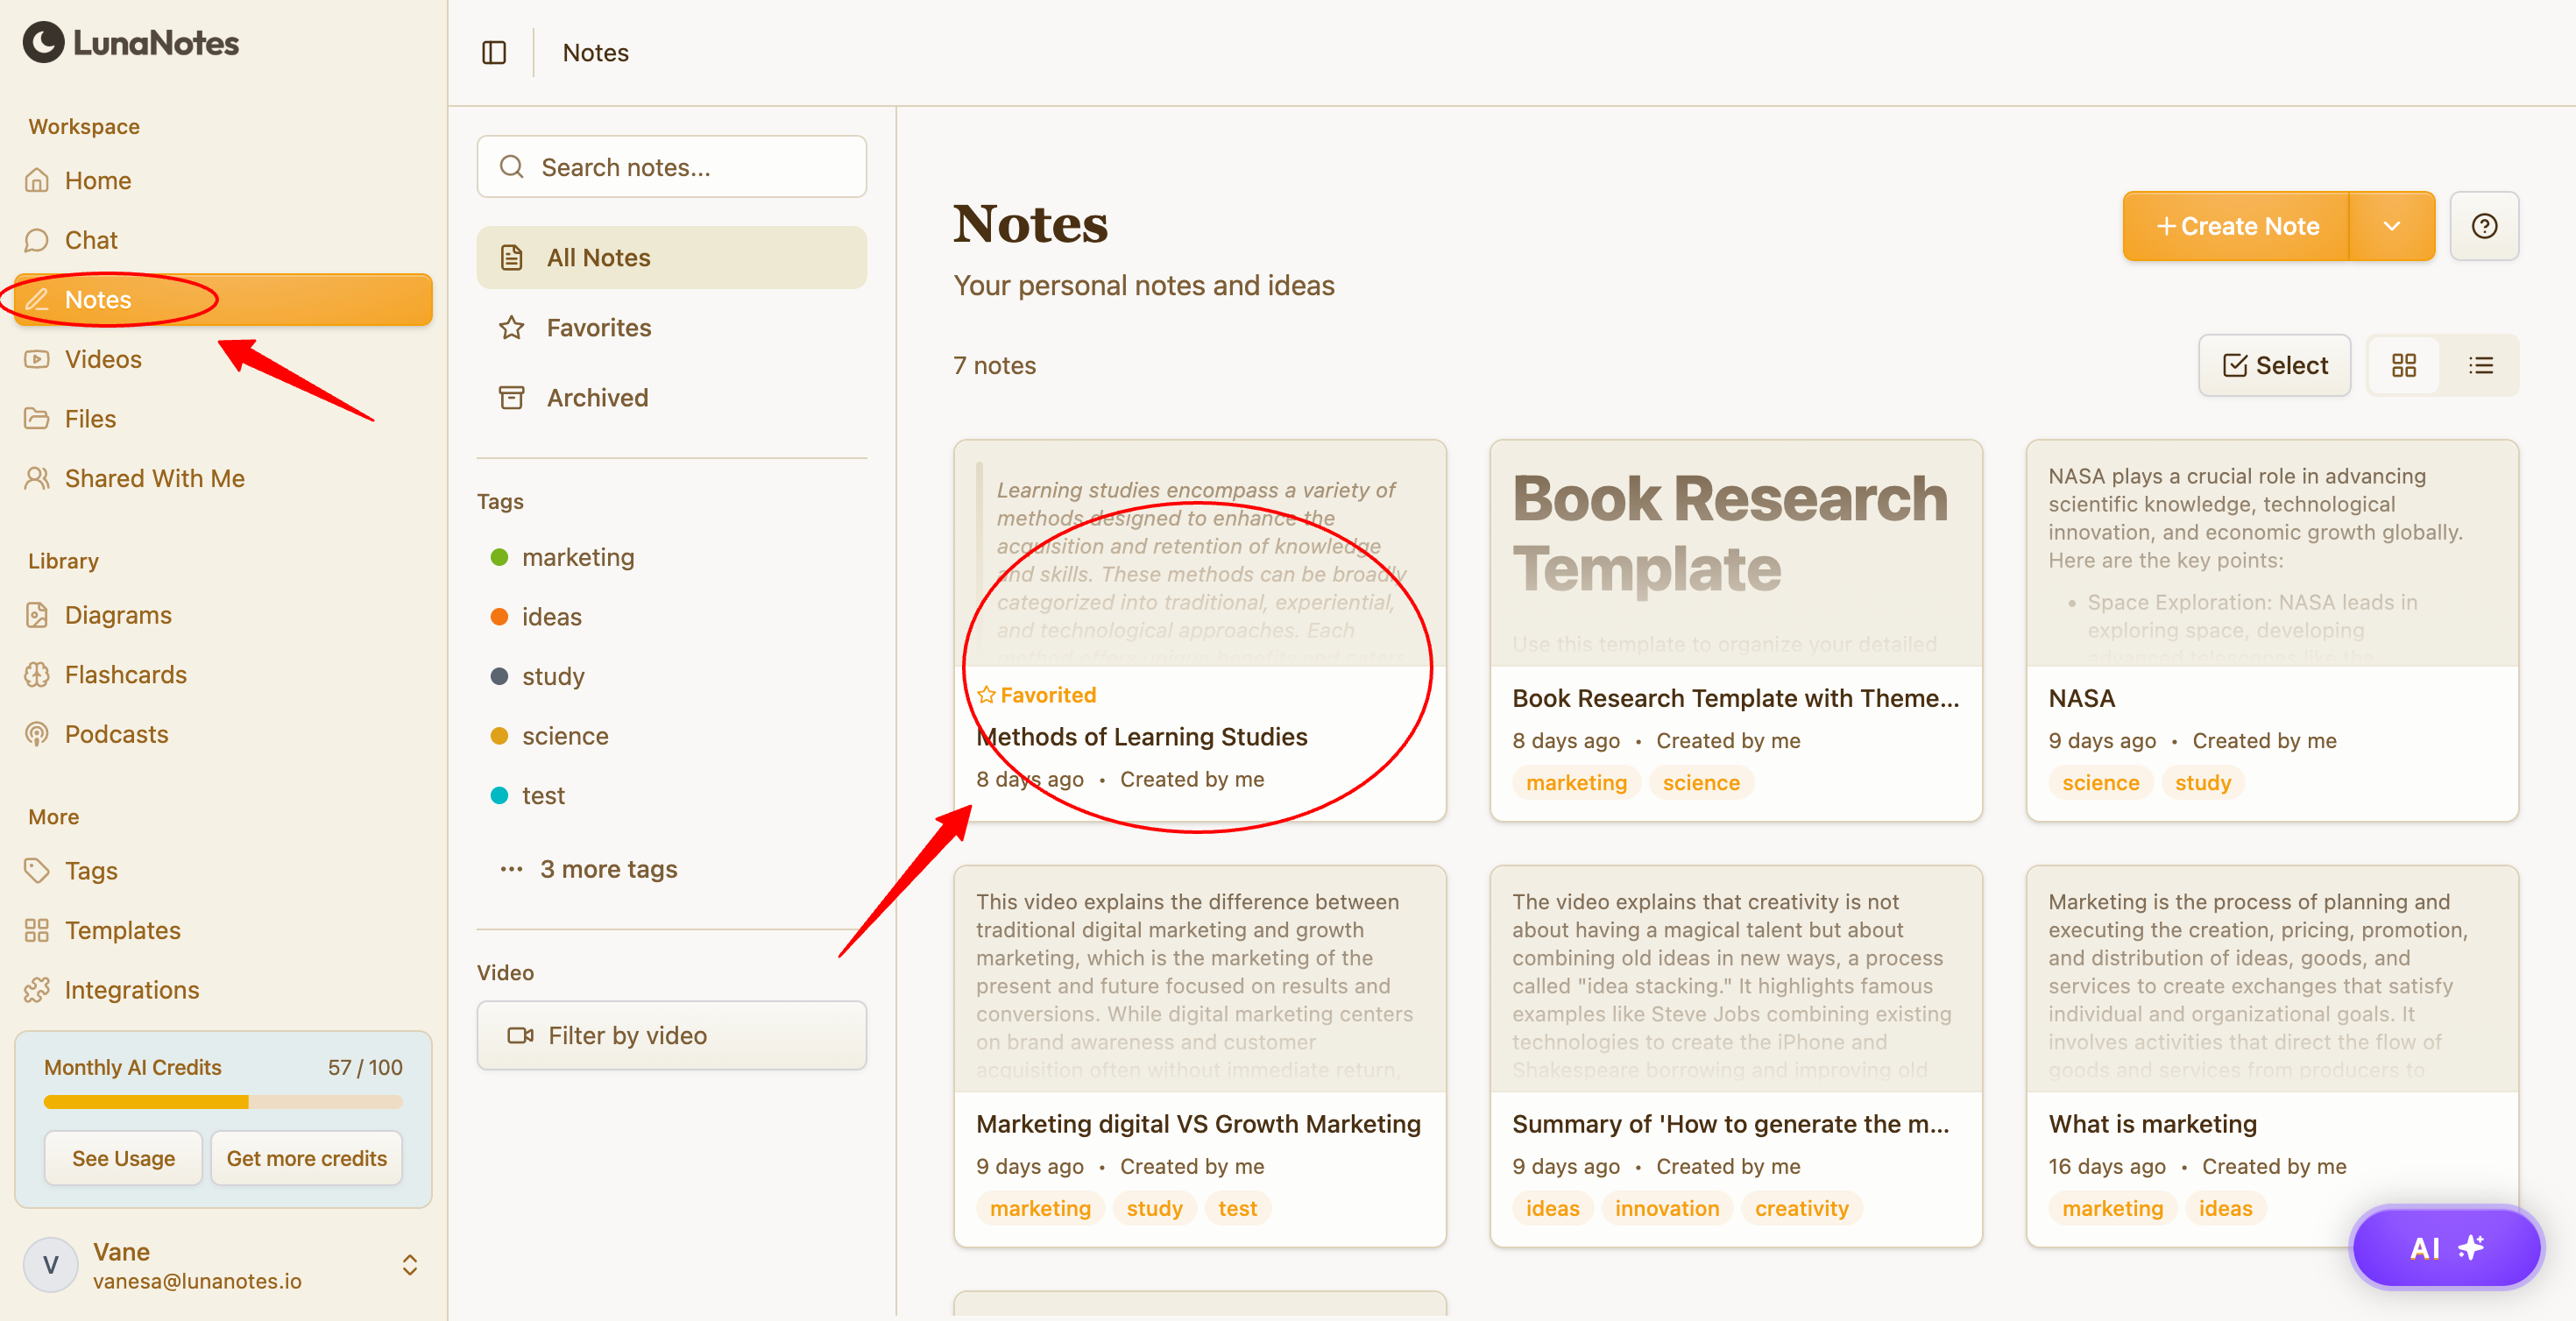
Task: Open Favorites in notes filter
Action: pyautogui.click(x=598, y=327)
